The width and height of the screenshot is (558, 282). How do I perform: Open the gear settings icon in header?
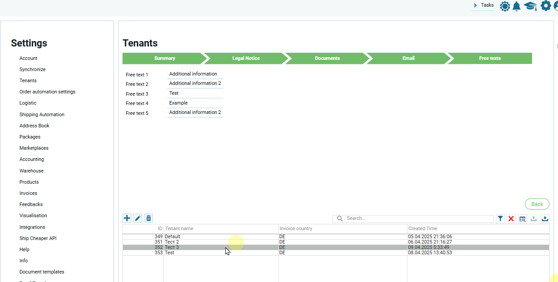(x=545, y=6)
